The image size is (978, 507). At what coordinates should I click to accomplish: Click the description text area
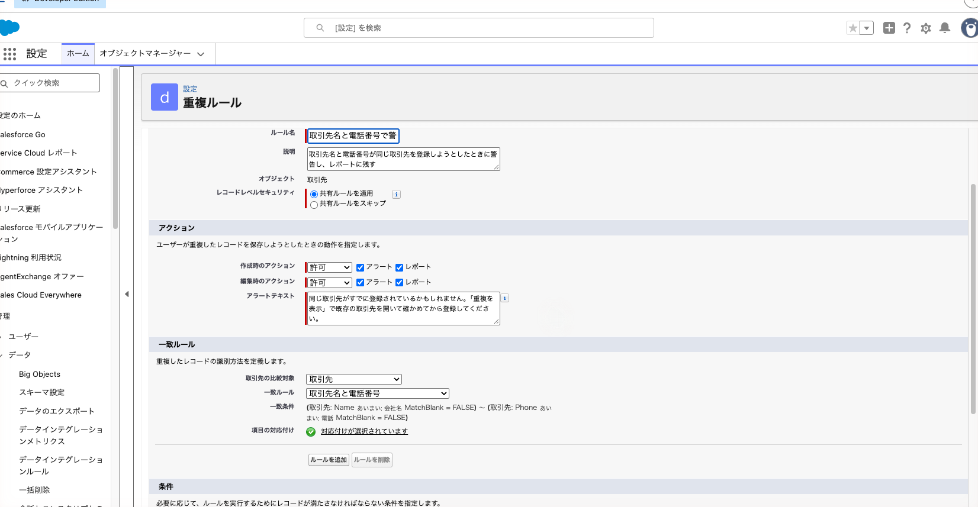[403, 159]
